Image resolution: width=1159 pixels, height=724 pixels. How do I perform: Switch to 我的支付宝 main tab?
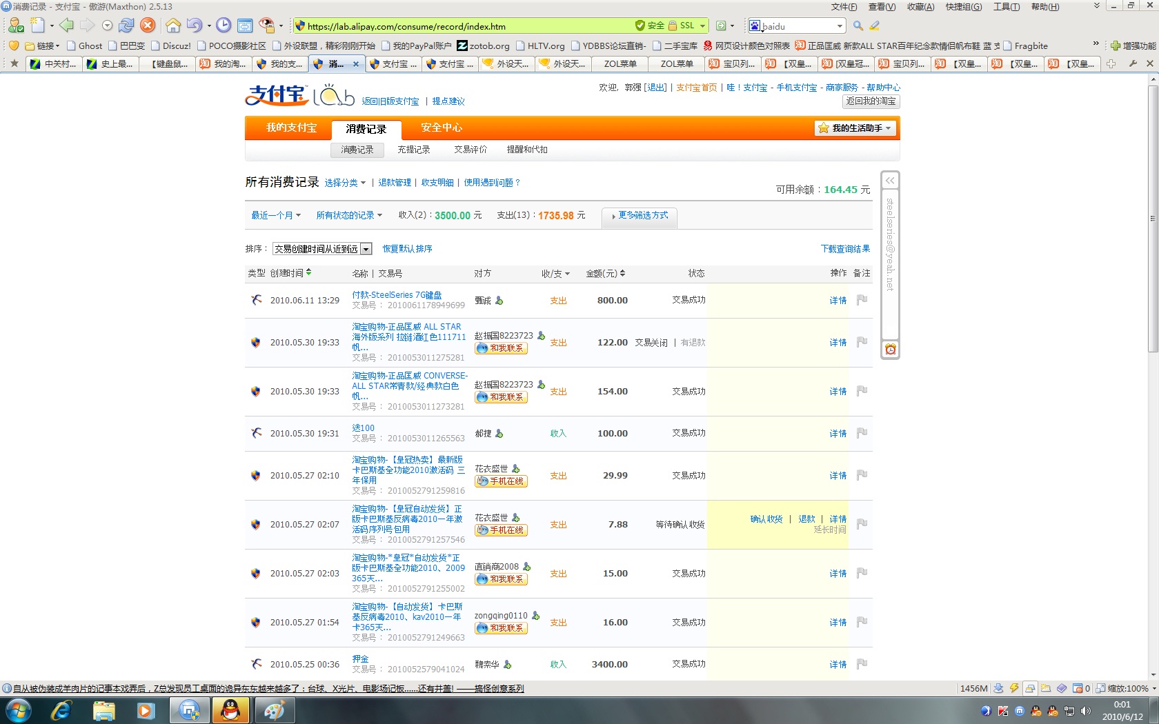tap(291, 128)
